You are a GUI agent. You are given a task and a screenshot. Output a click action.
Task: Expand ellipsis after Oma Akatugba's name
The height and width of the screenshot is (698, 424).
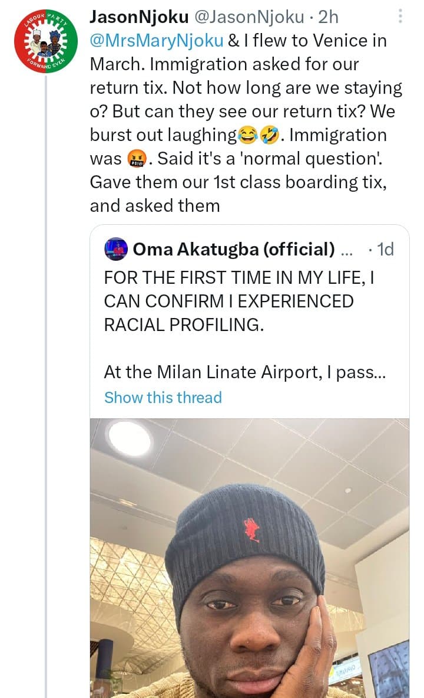click(x=347, y=250)
